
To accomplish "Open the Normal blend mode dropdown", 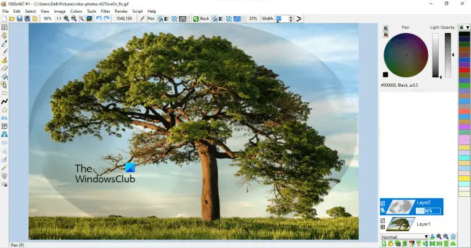I will tap(404, 237).
